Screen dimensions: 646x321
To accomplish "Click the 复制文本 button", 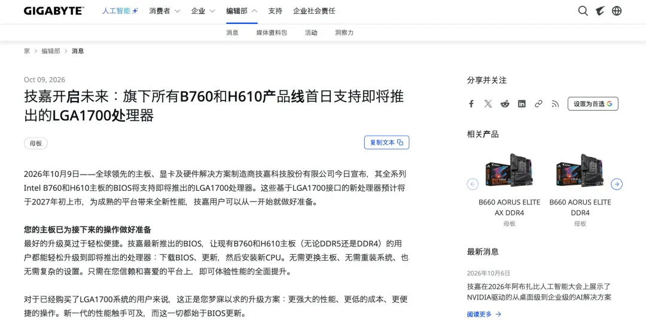I will 386,142.
